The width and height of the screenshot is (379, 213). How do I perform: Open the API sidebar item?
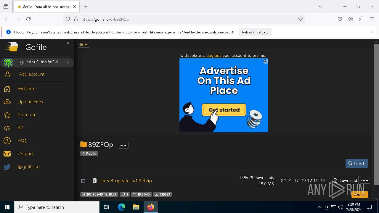[x=21, y=128]
